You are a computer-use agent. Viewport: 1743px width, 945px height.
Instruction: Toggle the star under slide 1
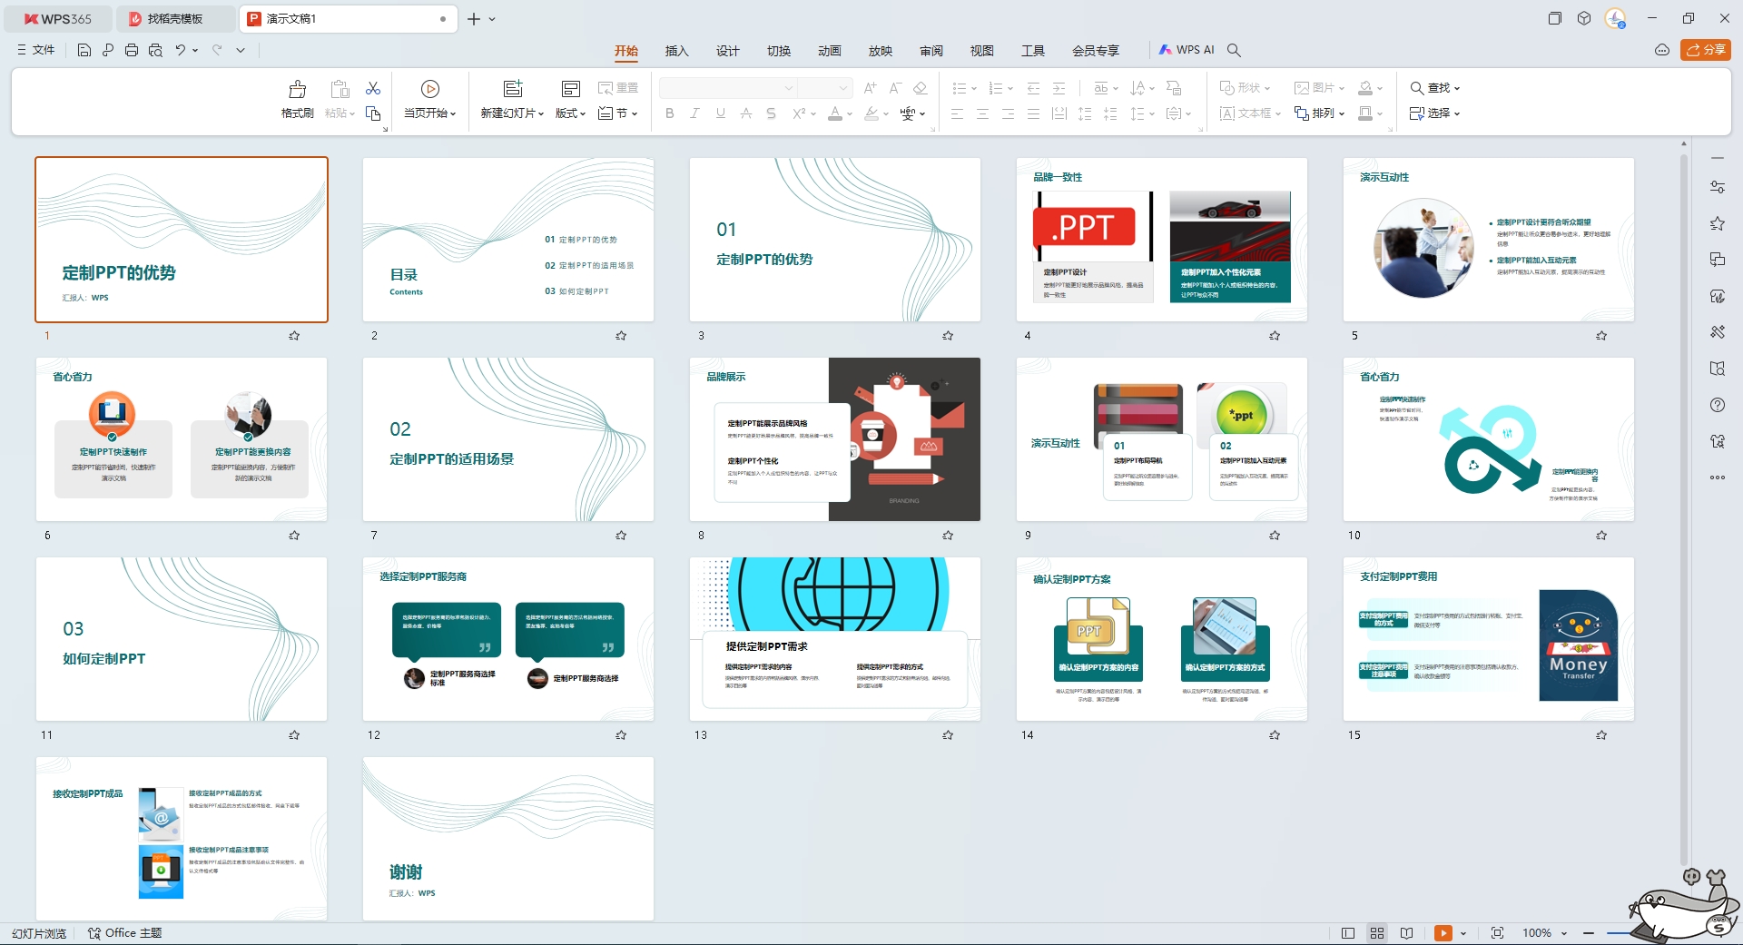click(x=294, y=336)
